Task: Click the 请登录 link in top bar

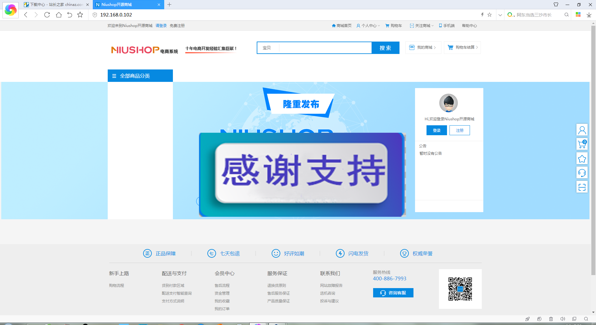Action: (161, 26)
